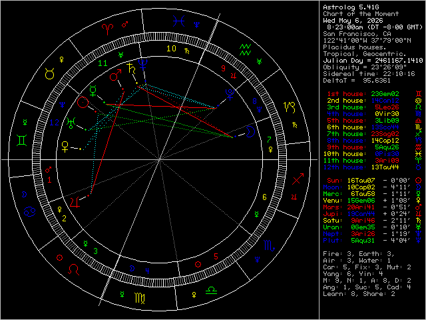Select the large red Jupiter glyph in house 1
Image resolution: width=426 pixels, height=320 pixels.
pos(75,202)
